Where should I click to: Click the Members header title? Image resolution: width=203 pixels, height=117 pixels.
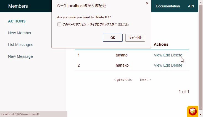(x=18, y=6)
